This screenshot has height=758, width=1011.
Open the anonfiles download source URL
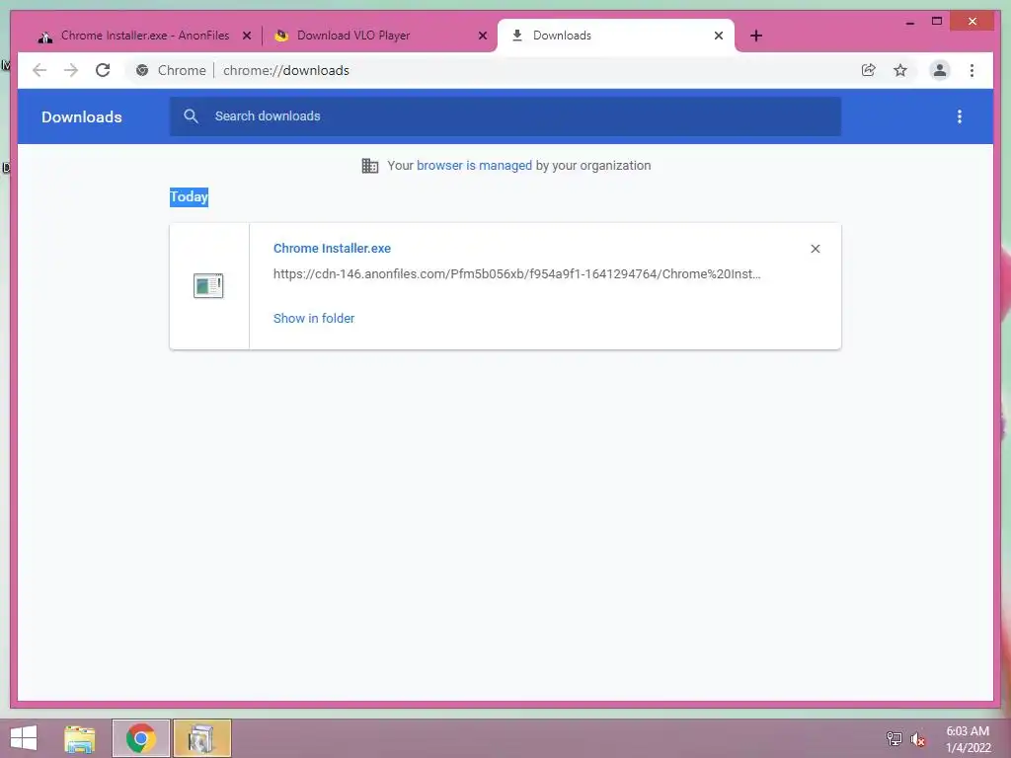click(x=516, y=274)
